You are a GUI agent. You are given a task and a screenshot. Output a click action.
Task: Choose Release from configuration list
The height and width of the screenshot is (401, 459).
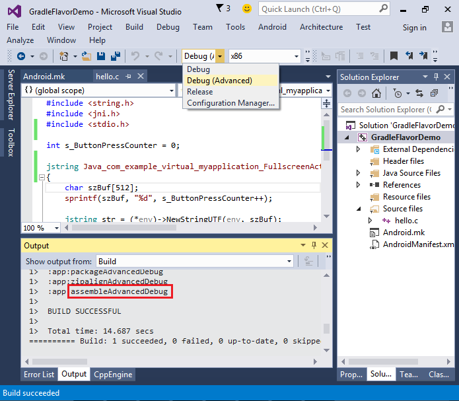[230, 92]
